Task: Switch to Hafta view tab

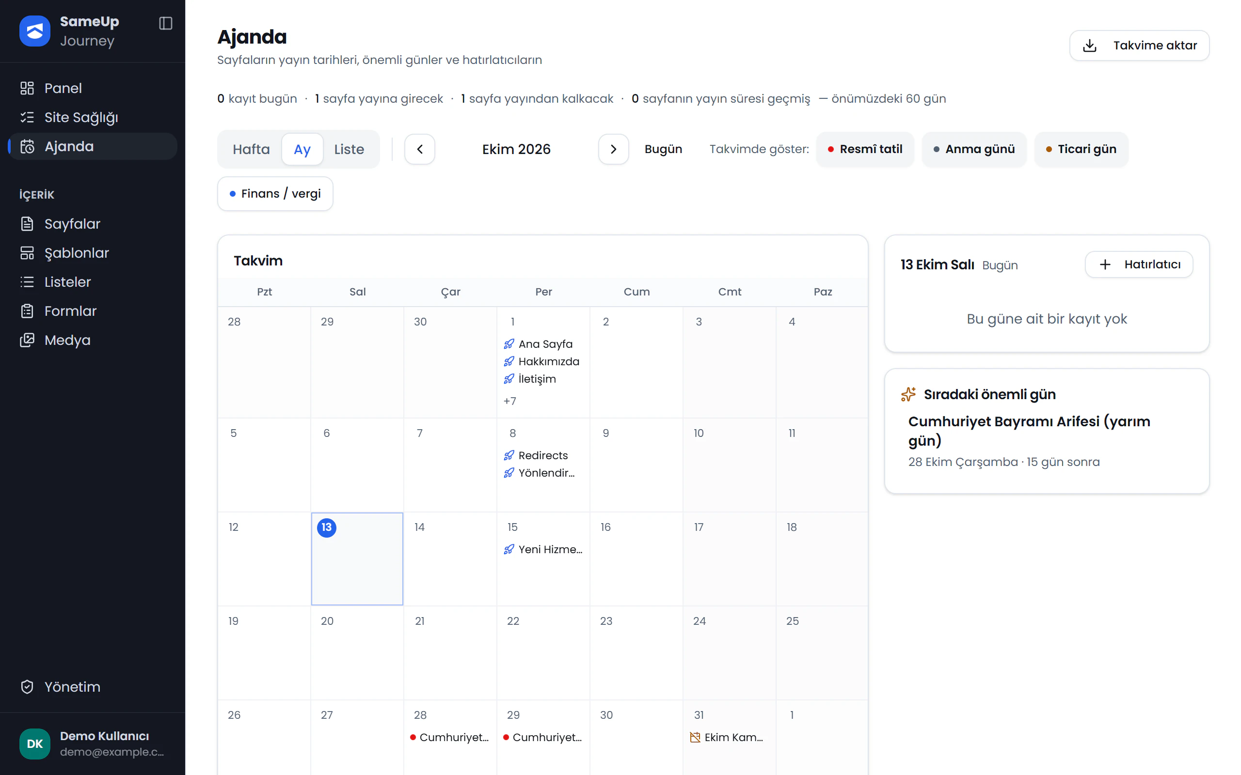Action: pyautogui.click(x=251, y=149)
